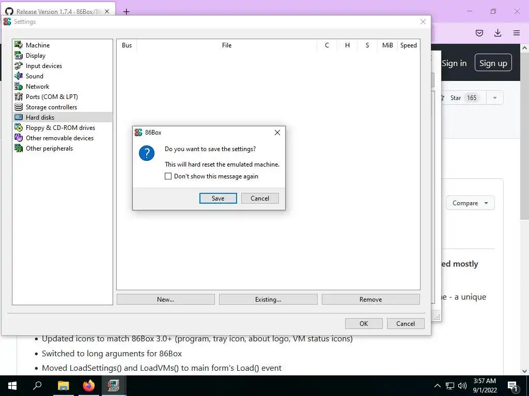Image resolution: width=529 pixels, height=396 pixels.
Task: Click the Remove hard disk button
Action: (371, 300)
